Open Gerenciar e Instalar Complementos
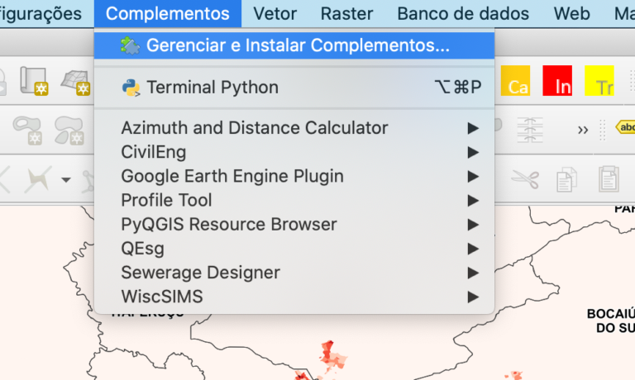This screenshot has width=635, height=380. click(298, 45)
